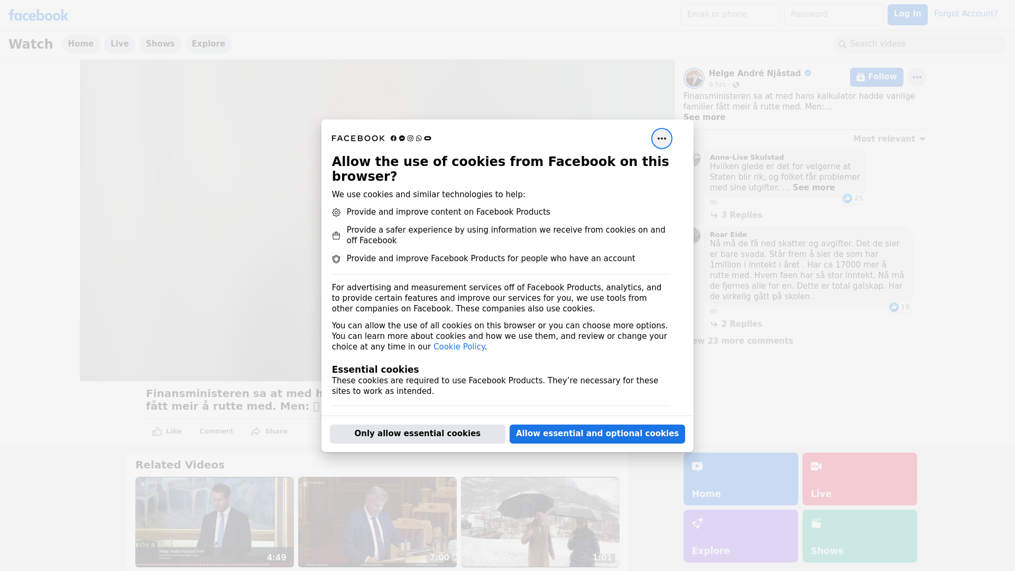The height and width of the screenshot is (571, 1015).
Task: Click the like reaction count 25
Action: (853, 198)
